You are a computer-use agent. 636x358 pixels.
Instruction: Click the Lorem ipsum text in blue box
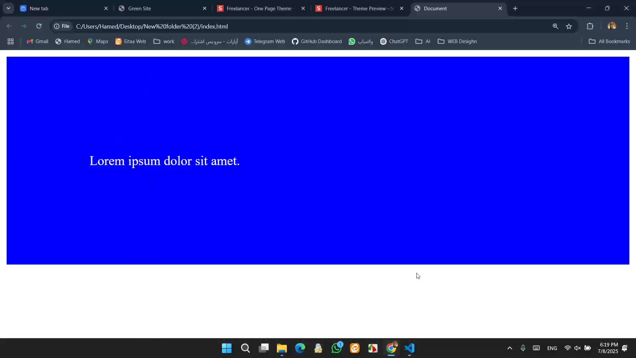click(x=165, y=161)
